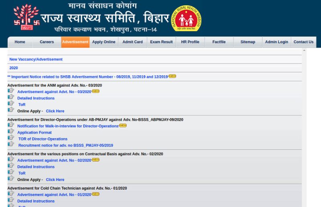Click hand icon beside Advertisement against Advt. No - 02/2020
Image resolution: width=321 pixels, height=207 pixels.
click(x=11, y=159)
